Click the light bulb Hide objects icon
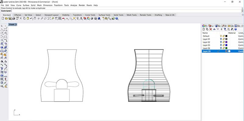244x121 pixels. click(x=77, y=18)
